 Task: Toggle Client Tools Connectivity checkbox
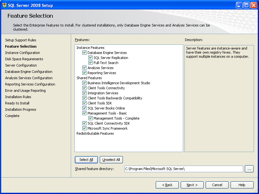click(x=84, y=88)
